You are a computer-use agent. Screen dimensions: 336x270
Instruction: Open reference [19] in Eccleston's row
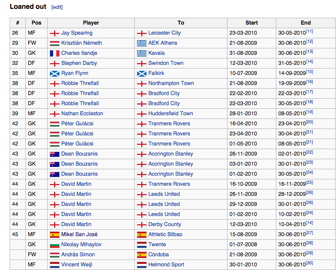(x=309, y=112)
